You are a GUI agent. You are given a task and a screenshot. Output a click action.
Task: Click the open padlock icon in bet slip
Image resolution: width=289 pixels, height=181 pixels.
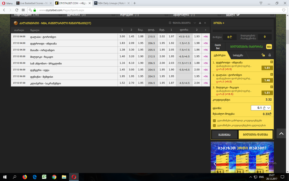[x=263, y=55]
